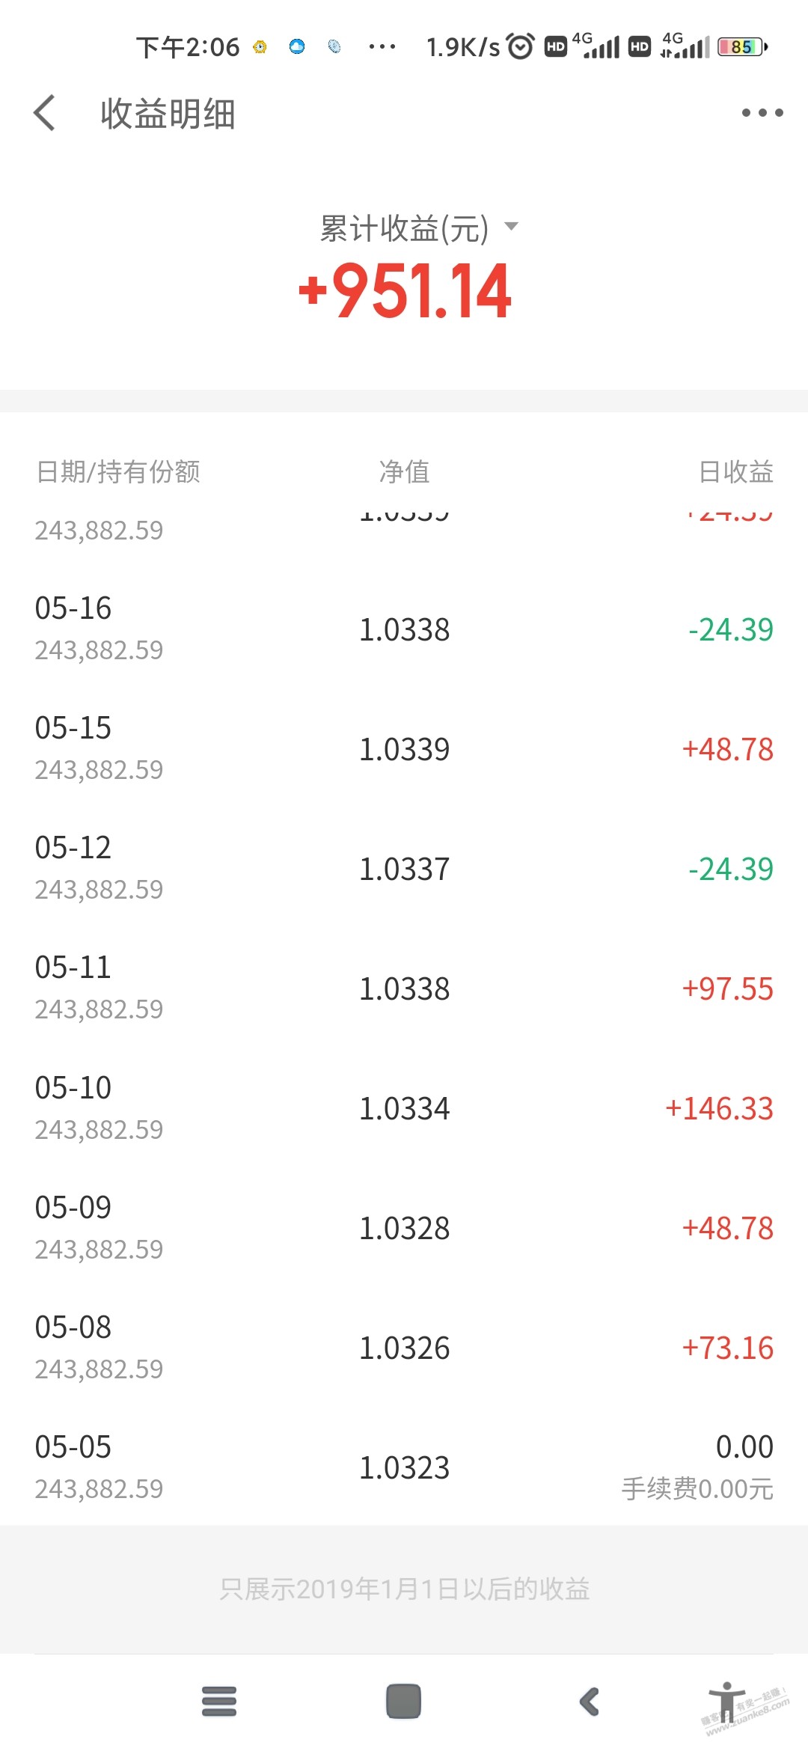
Task: Tap the 净值 column header
Action: click(404, 471)
